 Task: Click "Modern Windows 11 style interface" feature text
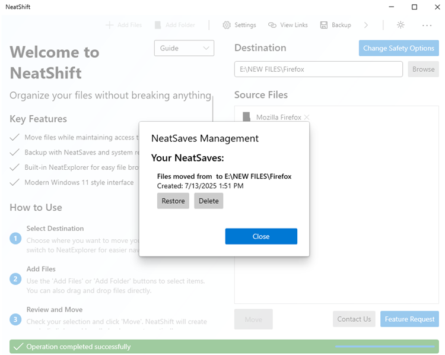(x=79, y=182)
